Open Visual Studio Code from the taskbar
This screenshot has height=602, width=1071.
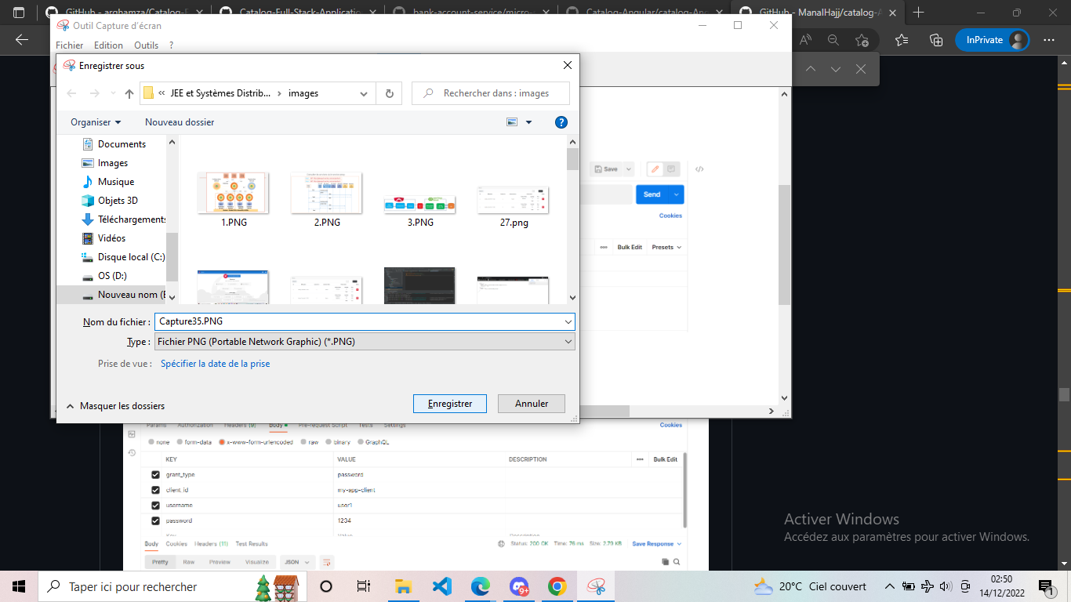point(441,586)
